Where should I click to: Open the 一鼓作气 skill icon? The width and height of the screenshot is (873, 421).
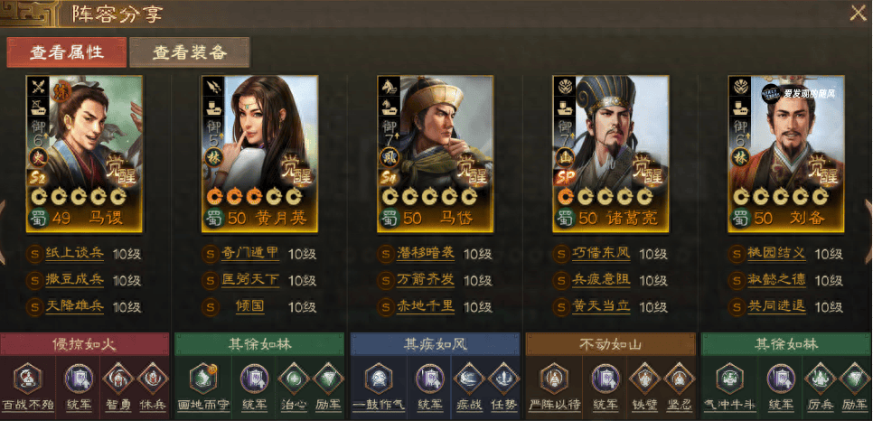[379, 379]
